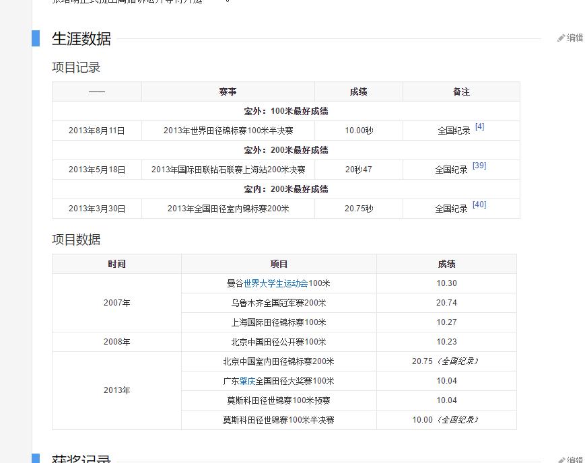
Task: Select the 生涯数据 section heading
Action: point(79,40)
